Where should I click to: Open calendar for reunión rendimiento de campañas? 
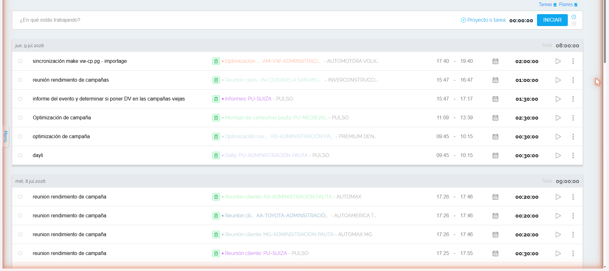(495, 80)
